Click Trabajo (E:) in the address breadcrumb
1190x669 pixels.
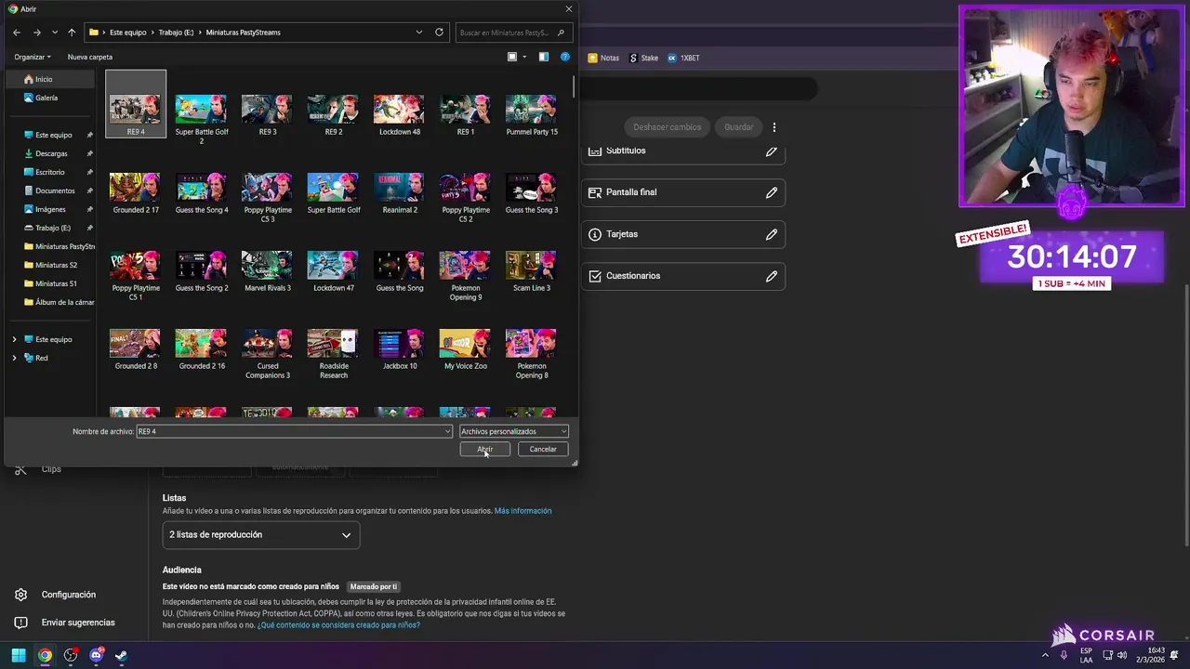click(x=176, y=33)
